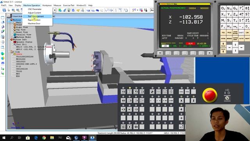Select Spindle Status in Machine Info
This screenshot has width=250, height=141.
(x=24, y=42)
